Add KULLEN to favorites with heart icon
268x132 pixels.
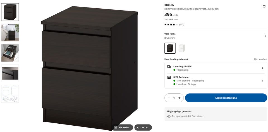(264, 6)
